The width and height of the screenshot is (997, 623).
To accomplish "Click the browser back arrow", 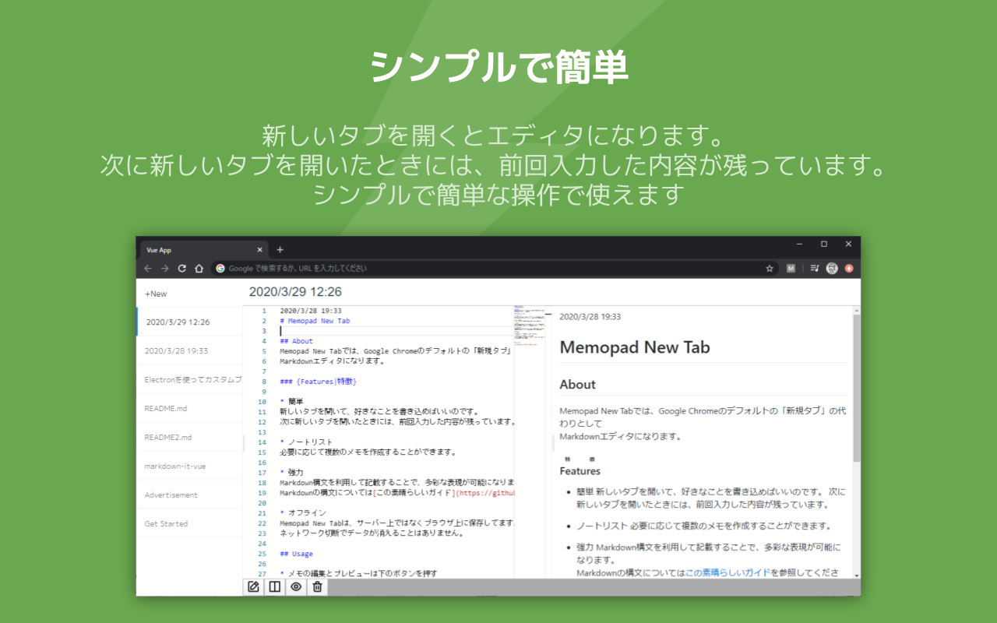I will tap(148, 268).
